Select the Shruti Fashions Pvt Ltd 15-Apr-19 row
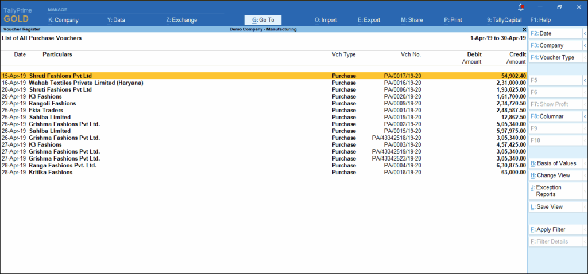This screenshot has height=274, width=588. click(x=264, y=76)
